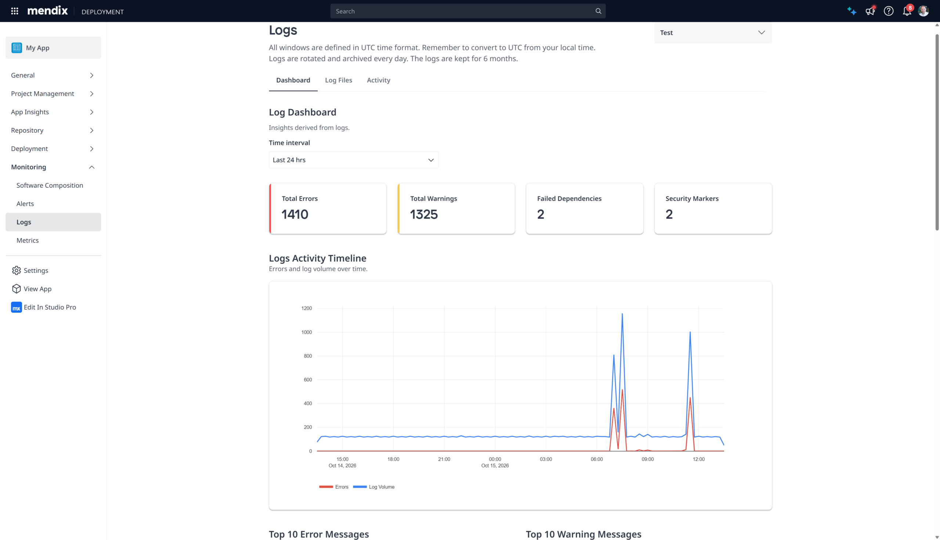Open the help question mark icon
This screenshot has height=540, width=940.
[x=889, y=11]
